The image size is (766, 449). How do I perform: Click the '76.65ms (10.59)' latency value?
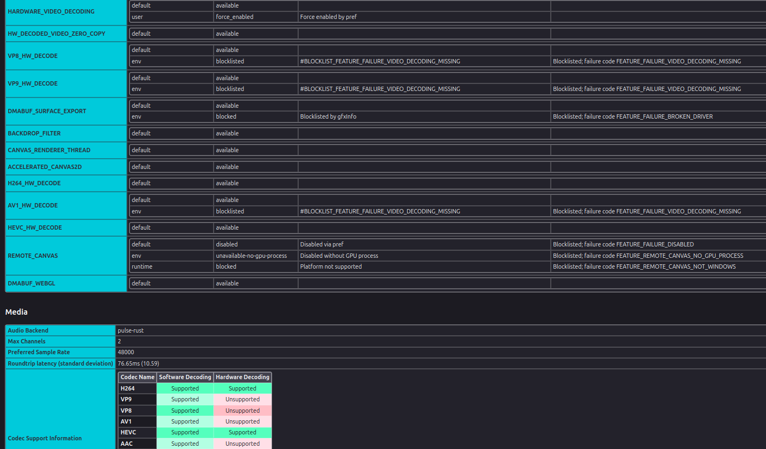pos(138,363)
